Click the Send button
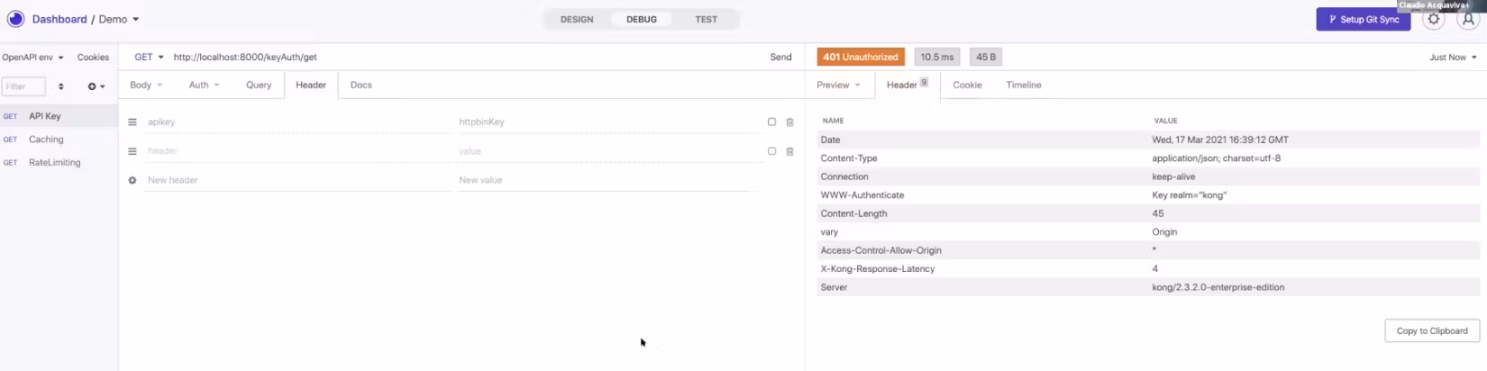The height and width of the screenshot is (371, 1487). click(780, 57)
